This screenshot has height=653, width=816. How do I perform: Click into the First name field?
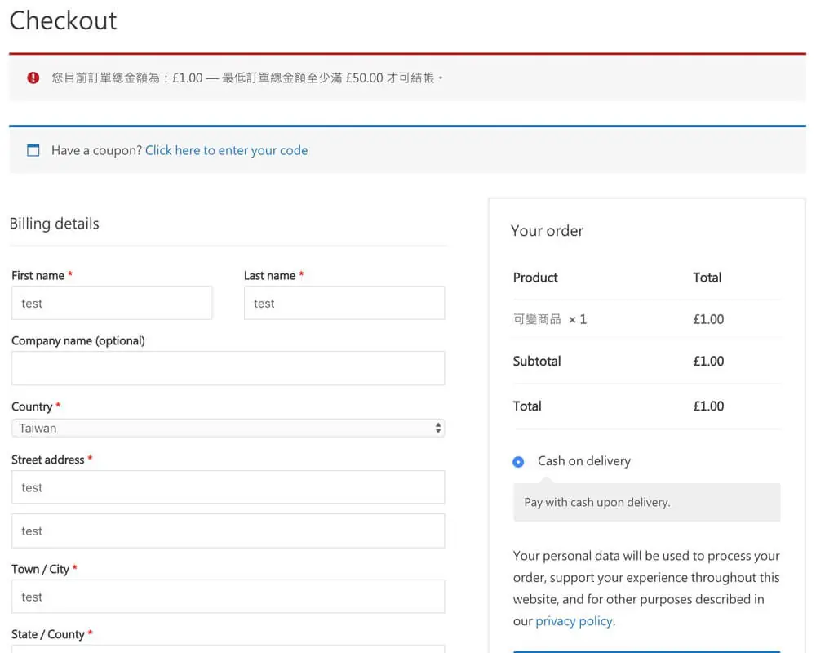[112, 303]
